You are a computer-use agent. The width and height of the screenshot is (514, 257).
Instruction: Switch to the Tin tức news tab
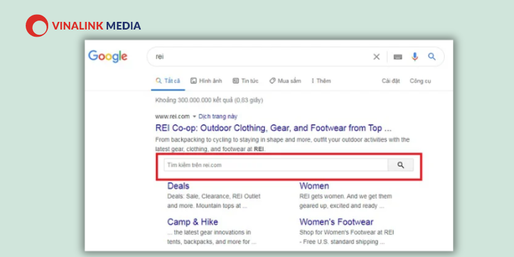[x=245, y=81]
